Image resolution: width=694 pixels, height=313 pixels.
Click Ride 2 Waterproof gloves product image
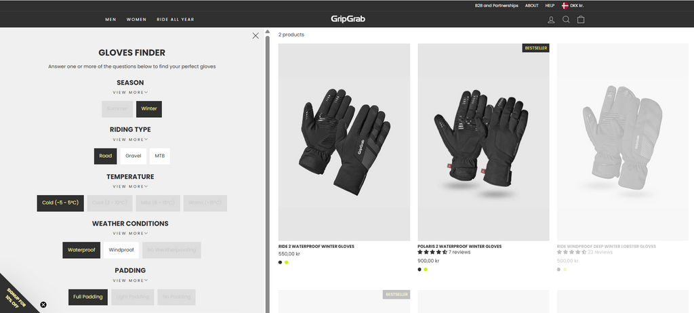[x=344, y=142]
